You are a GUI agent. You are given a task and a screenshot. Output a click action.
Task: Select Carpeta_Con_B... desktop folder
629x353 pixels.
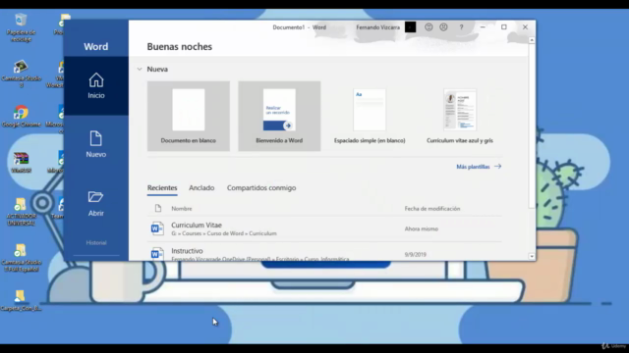point(21,301)
